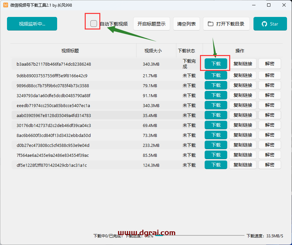Download the 79.1MB video 9896d88c...
Viewport: 292px width, 245px height.
click(216, 85)
